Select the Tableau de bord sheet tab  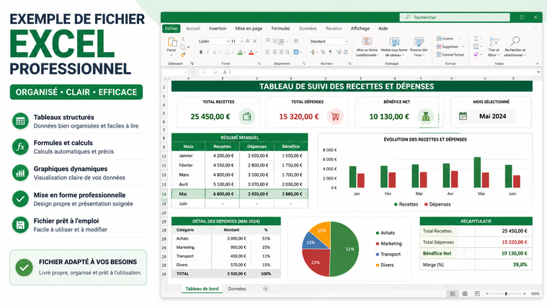pyautogui.click(x=202, y=289)
